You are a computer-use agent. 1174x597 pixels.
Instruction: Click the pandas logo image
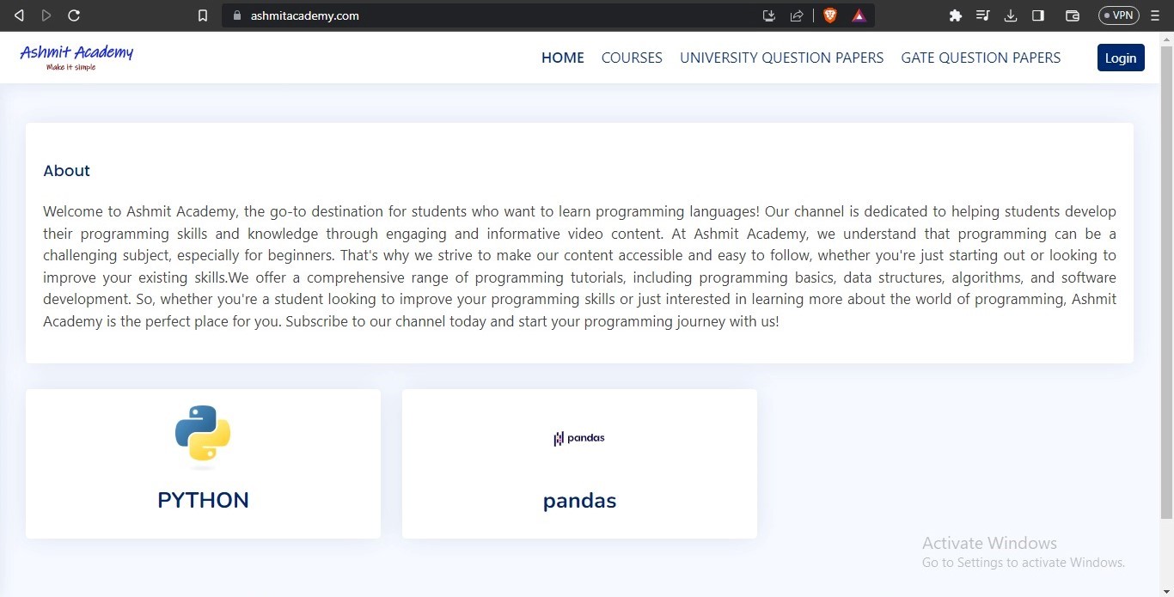(x=579, y=438)
